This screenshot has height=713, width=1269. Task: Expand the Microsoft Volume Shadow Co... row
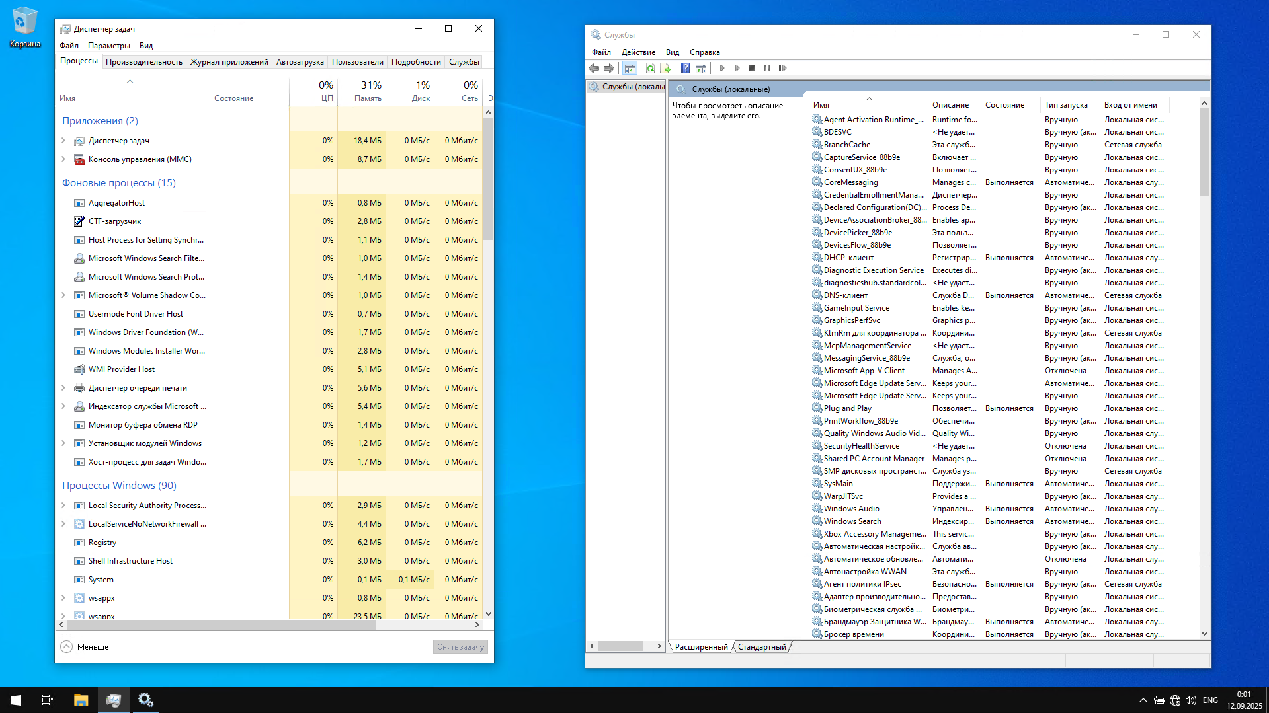click(63, 295)
